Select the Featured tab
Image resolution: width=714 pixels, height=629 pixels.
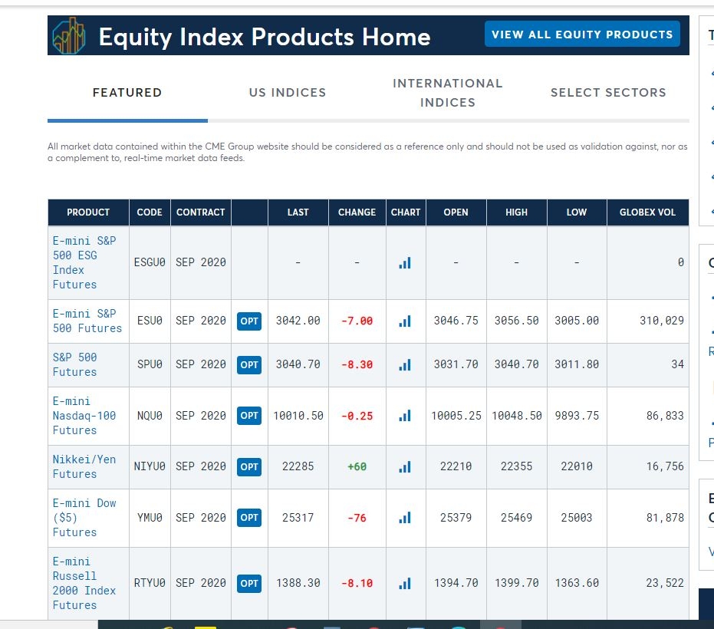tap(127, 93)
